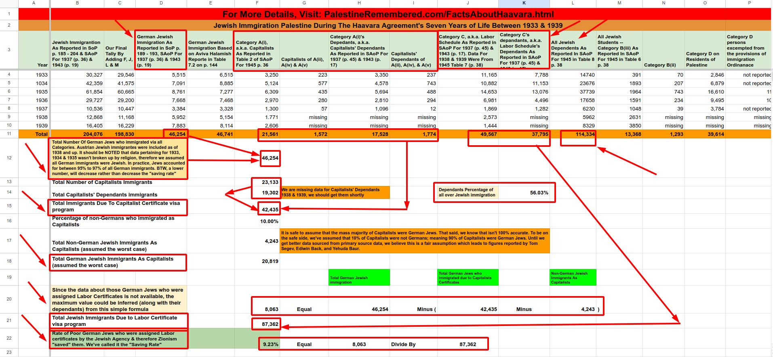Click Aviva Halamish header in column E
This screenshot has height=357, width=773.
click(x=211, y=50)
